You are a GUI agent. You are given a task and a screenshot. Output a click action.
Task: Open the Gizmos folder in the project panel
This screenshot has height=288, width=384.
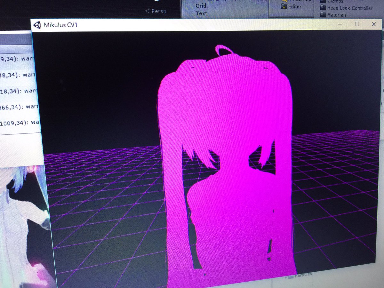click(332, 2)
